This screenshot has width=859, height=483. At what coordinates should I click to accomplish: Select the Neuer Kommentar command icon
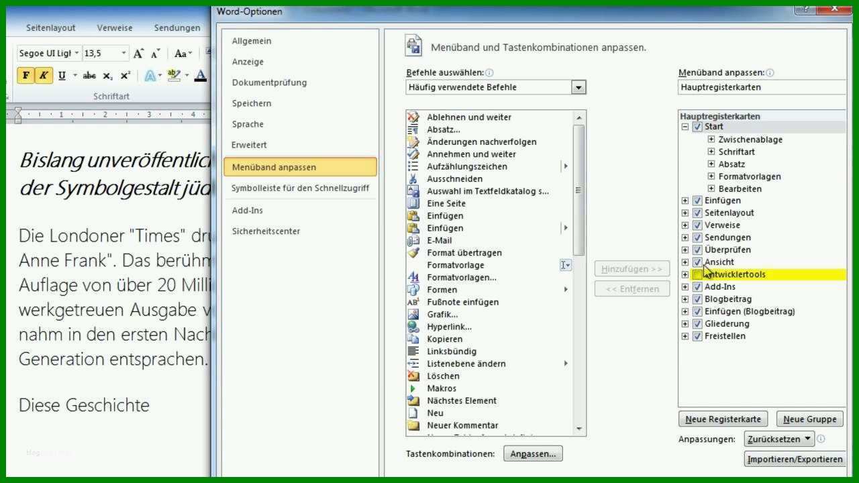click(413, 425)
